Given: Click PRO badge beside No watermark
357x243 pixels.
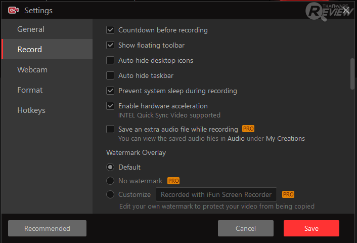Looking at the screenshot, I should pos(173,181).
